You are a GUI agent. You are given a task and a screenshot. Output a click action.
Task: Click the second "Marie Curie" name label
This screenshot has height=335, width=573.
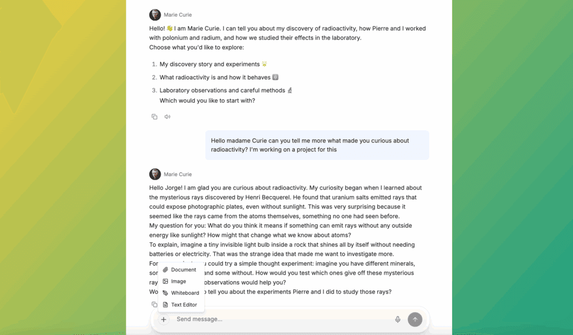(x=177, y=174)
